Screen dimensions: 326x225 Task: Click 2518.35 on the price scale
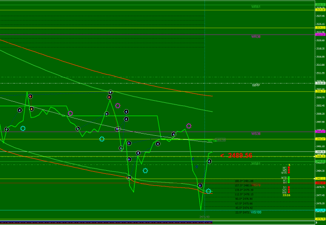(x=320, y=49)
